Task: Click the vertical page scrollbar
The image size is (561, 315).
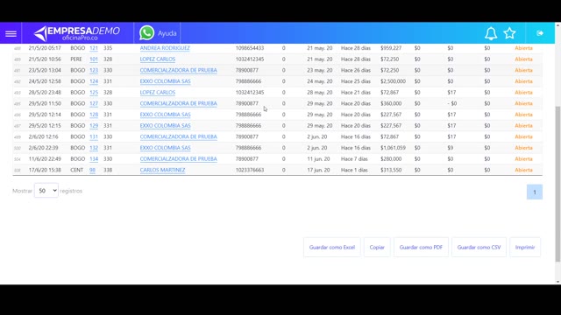Action: pyautogui.click(x=557, y=184)
